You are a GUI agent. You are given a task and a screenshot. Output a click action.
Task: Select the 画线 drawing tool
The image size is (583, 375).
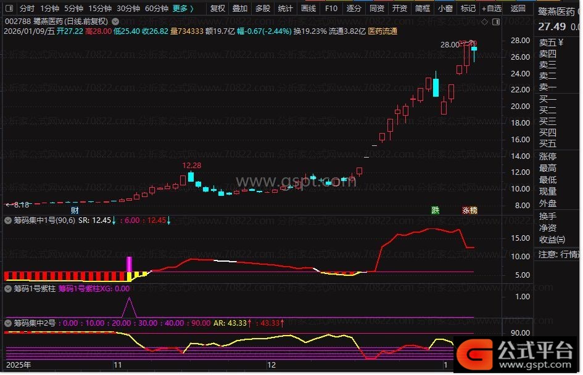tap(308, 9)
